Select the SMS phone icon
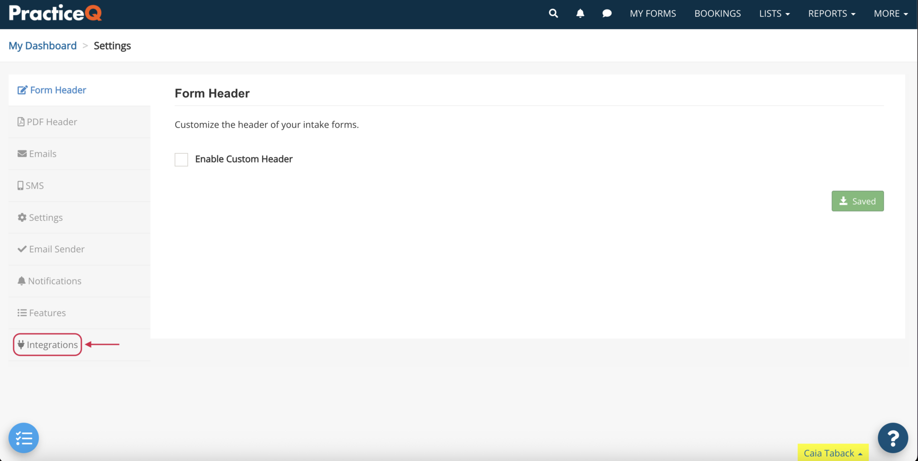This screenshot has height=461, width=918. 20,185
